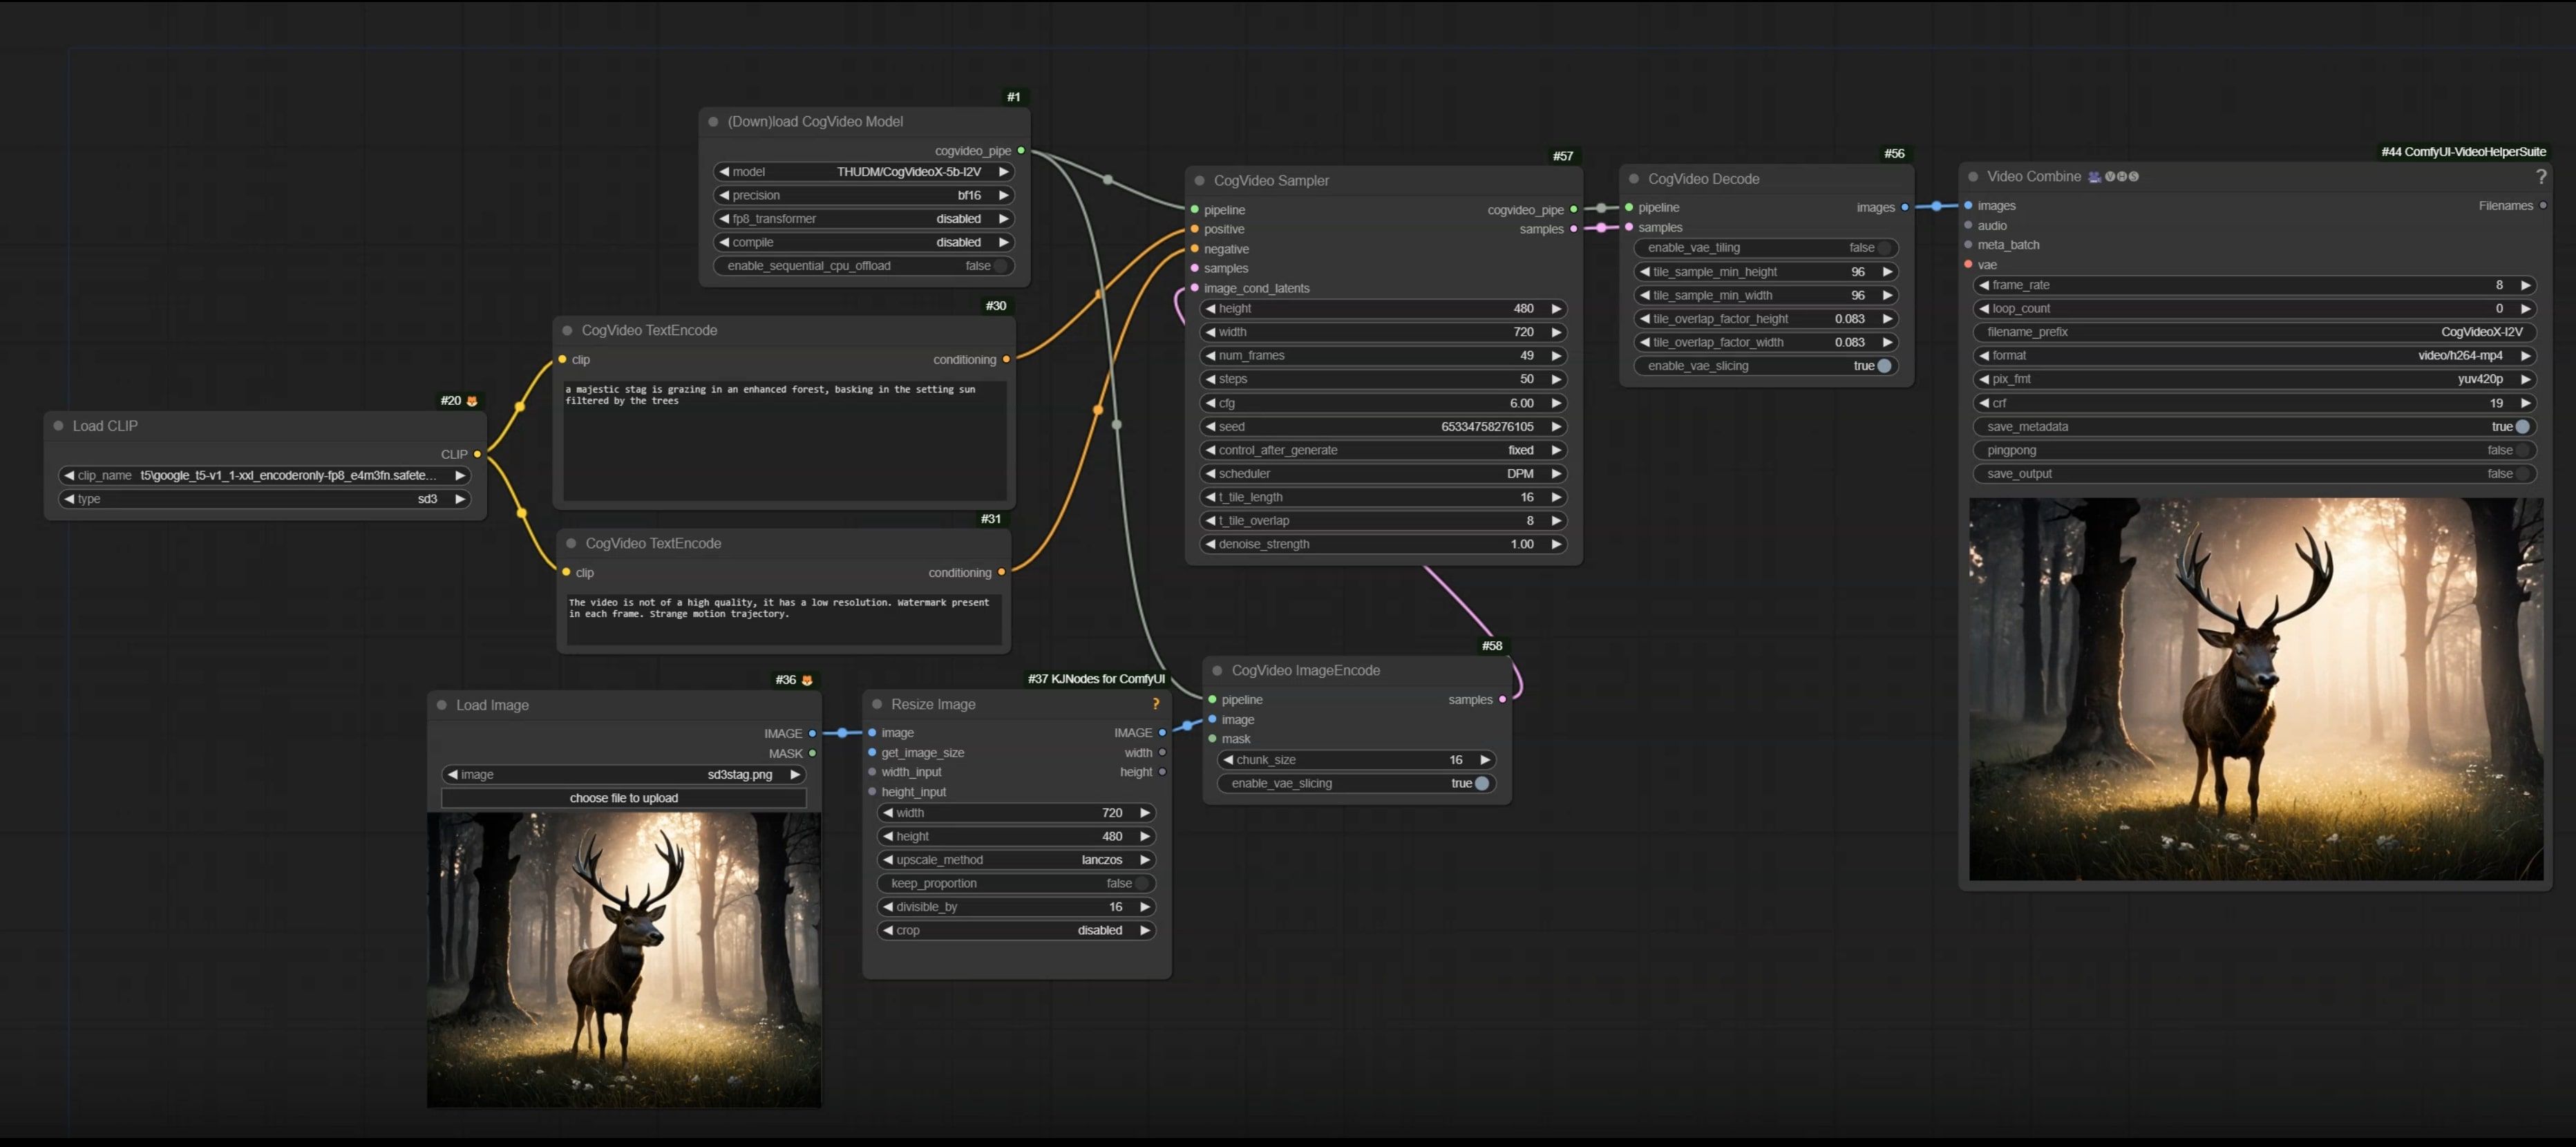Click the Video Combine title emoji icons

[x=2113, y=177]
